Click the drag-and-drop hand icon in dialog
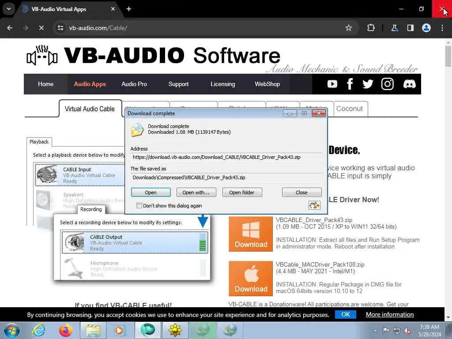Viewport: 452px width, 339px height. 314,205
